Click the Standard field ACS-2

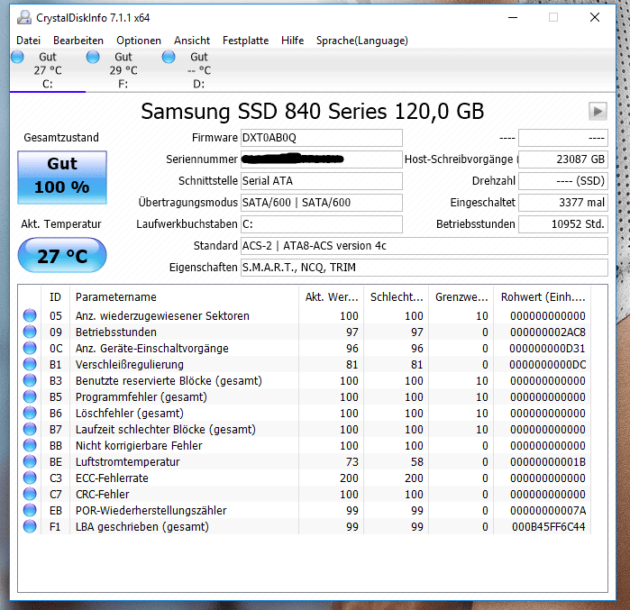point(425,246)
